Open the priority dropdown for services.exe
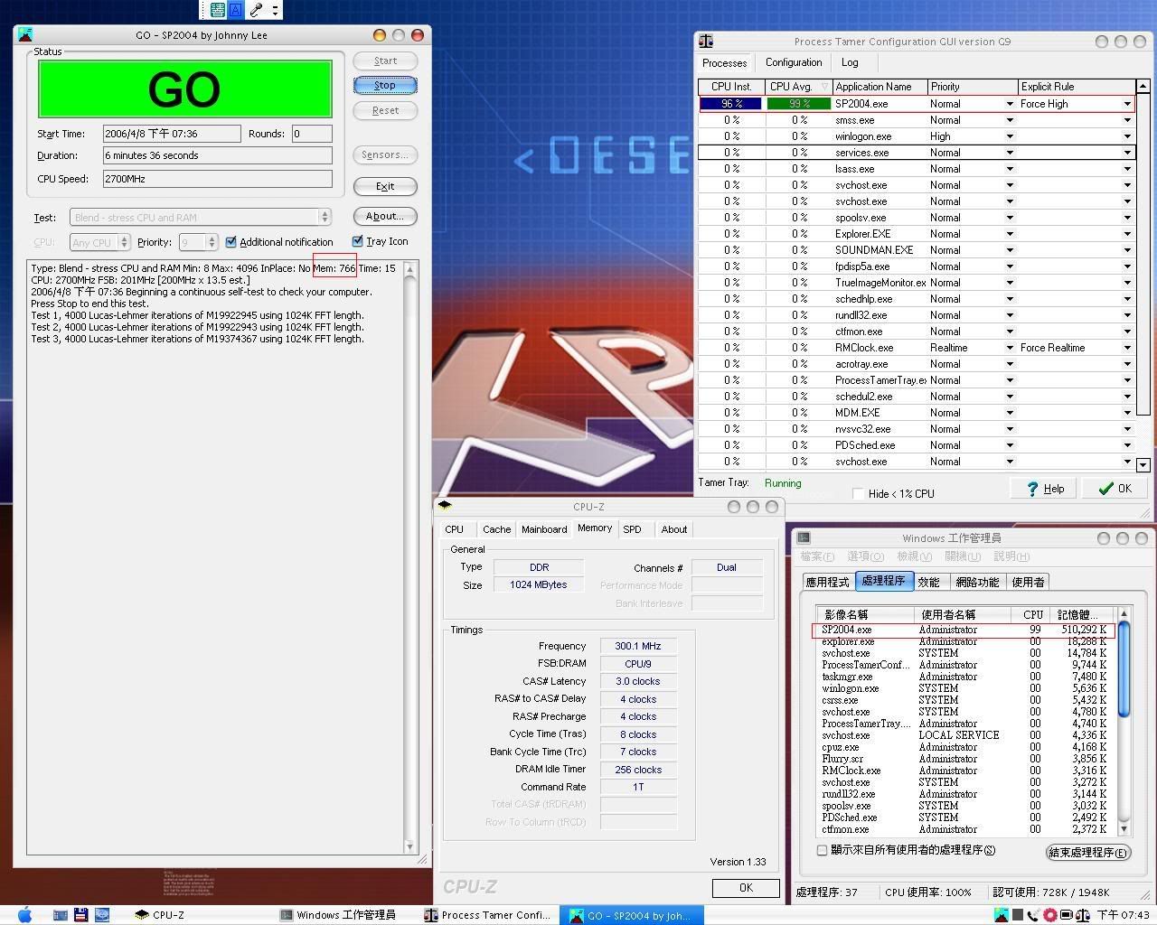Viewport: 1157px width, 925px height. click(x=1010, y=153)
